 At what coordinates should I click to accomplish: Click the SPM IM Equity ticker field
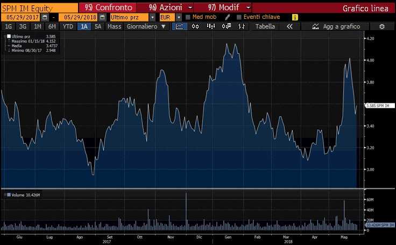(x=39, y=8)
